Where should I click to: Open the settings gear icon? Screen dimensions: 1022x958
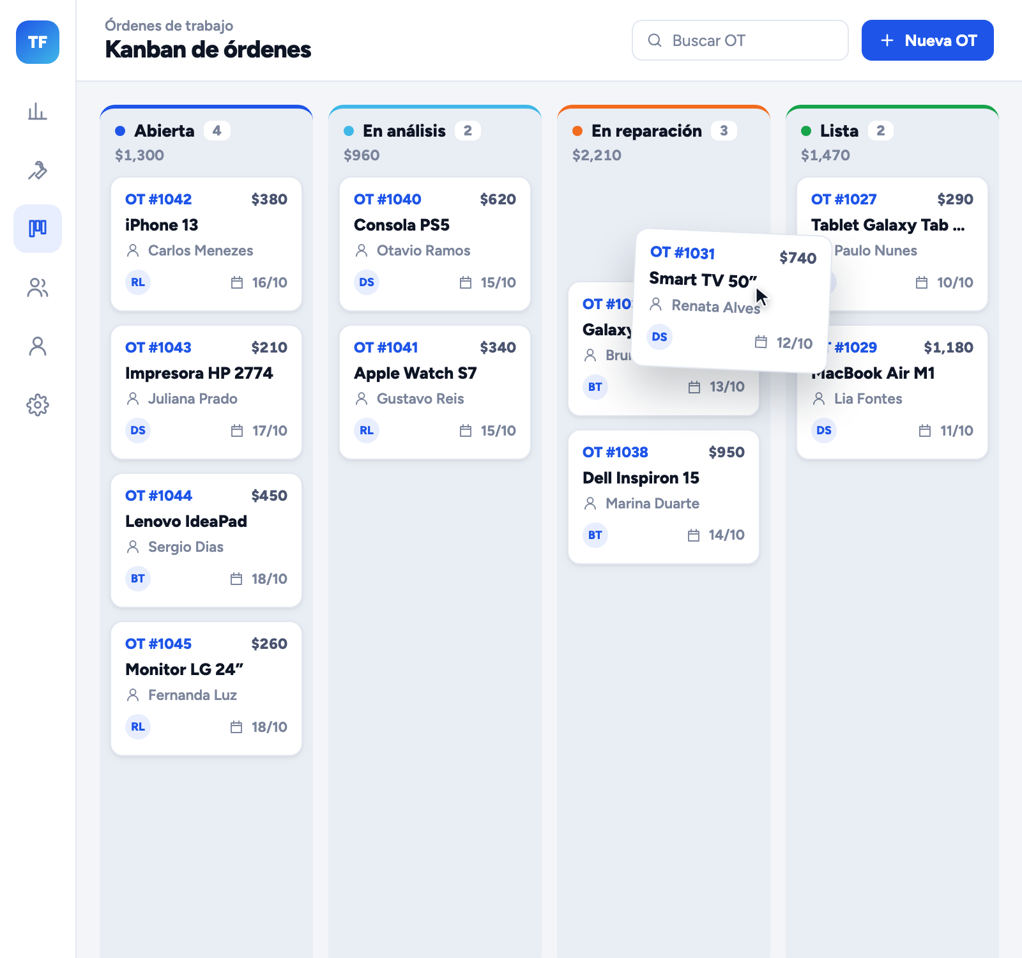point(38,405)
